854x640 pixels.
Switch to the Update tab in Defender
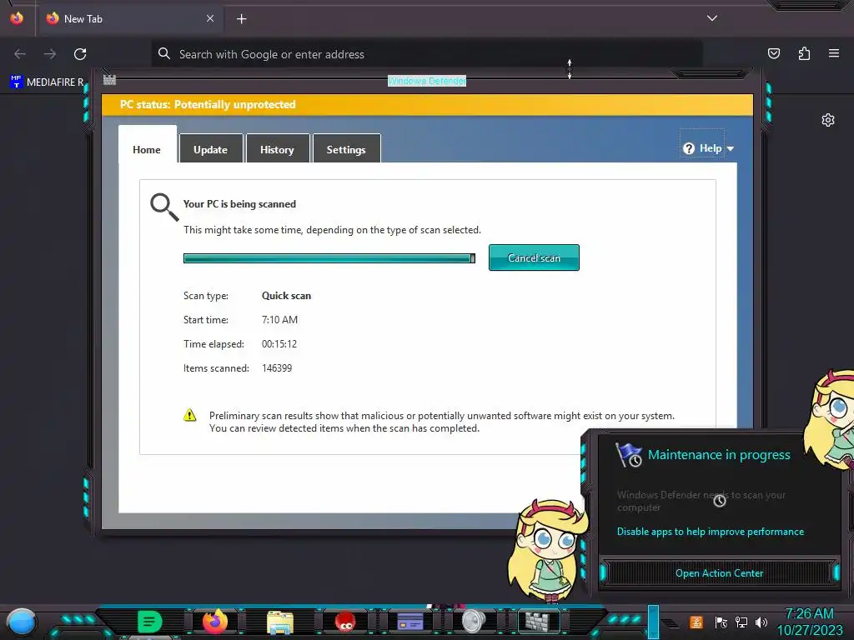point(210,149)
